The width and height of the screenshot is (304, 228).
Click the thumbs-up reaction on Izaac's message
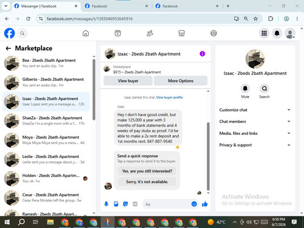[178, 147]
